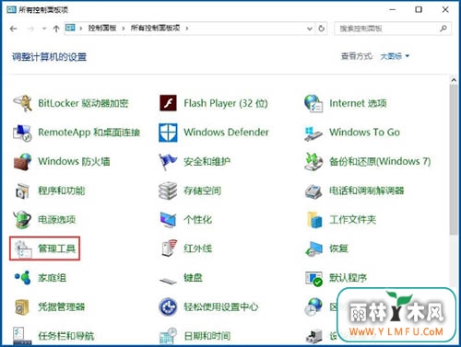Open the 凭据管理器 safe icon

(22, 307)
